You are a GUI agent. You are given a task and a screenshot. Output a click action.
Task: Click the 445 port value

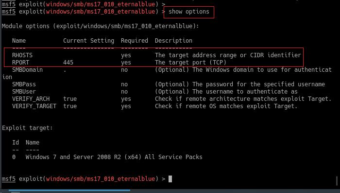click(68, 63)
